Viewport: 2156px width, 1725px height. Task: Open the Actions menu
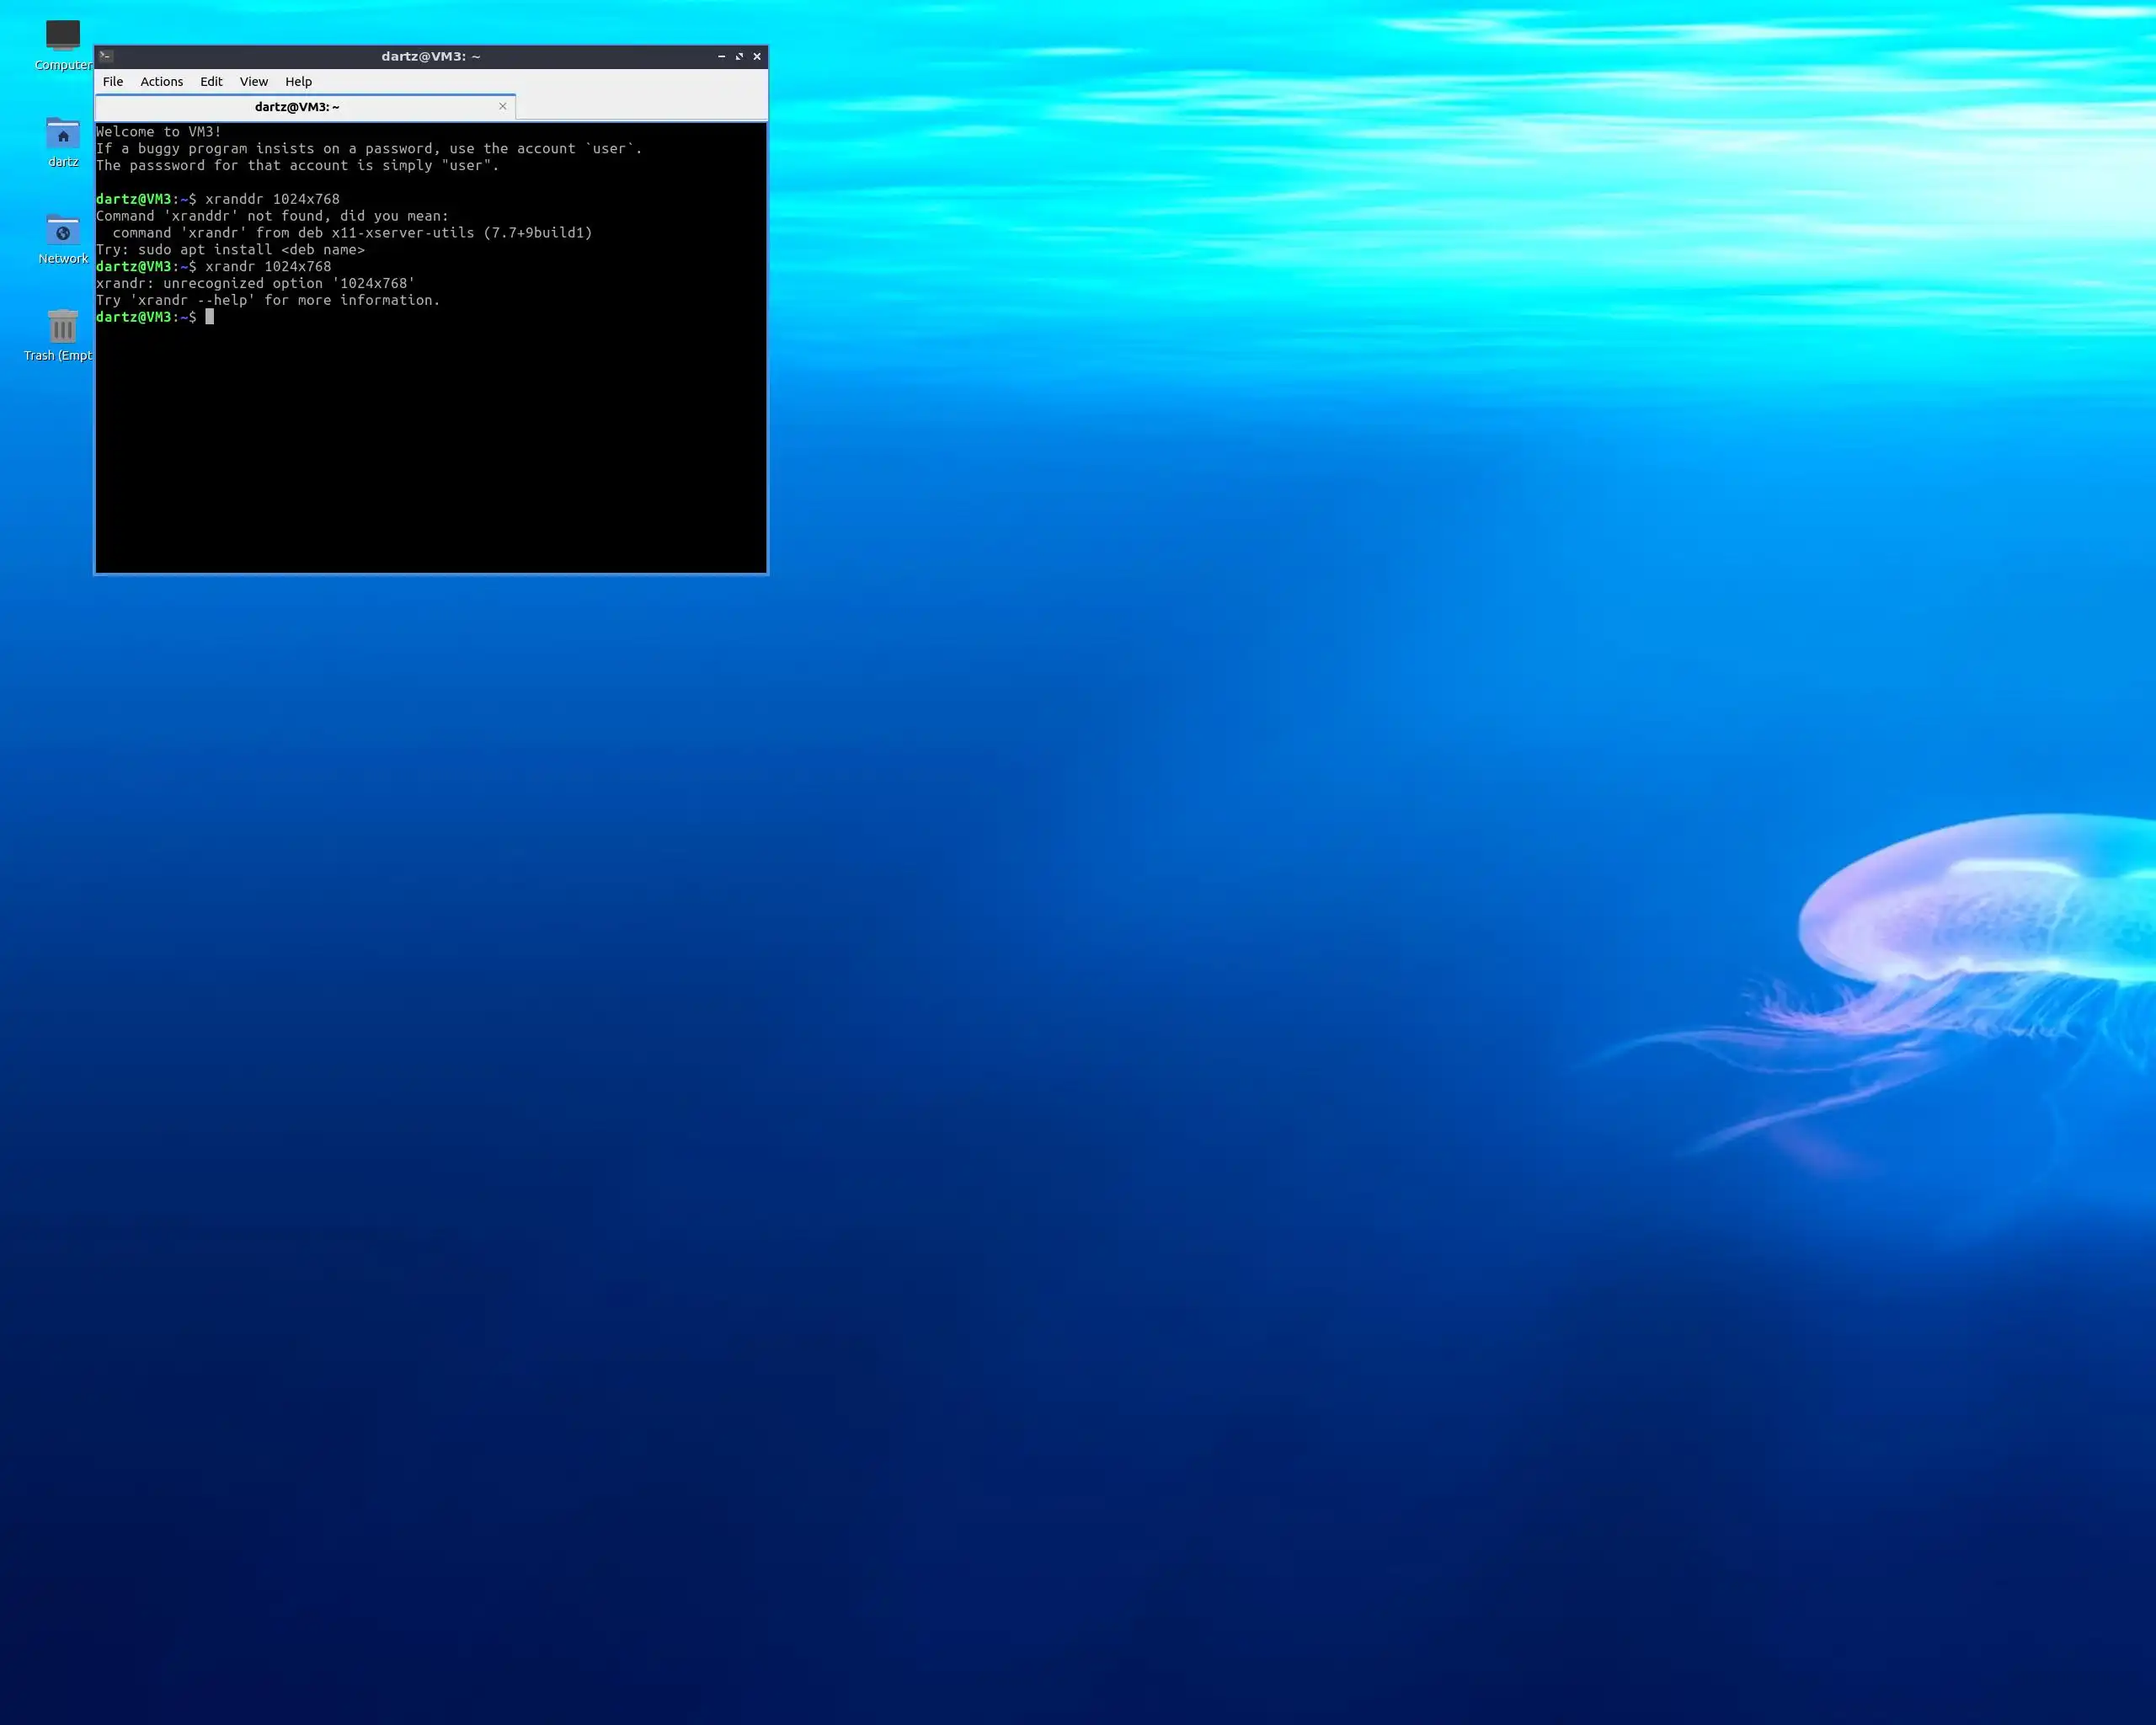click(161, 82)
